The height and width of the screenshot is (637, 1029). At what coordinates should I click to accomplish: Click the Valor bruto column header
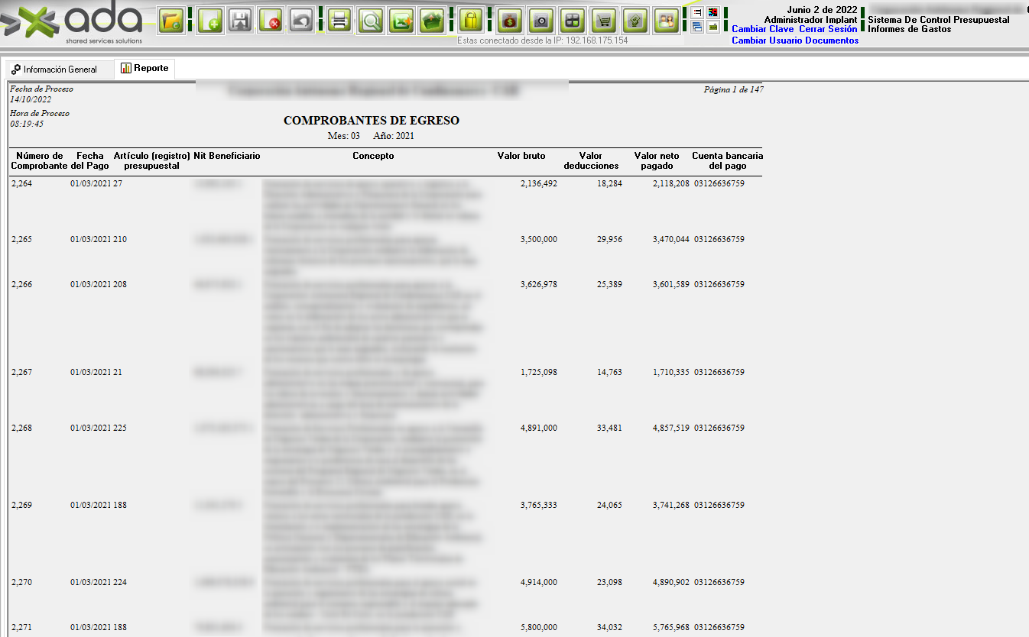pyautogui.click(x=521, y=156)
